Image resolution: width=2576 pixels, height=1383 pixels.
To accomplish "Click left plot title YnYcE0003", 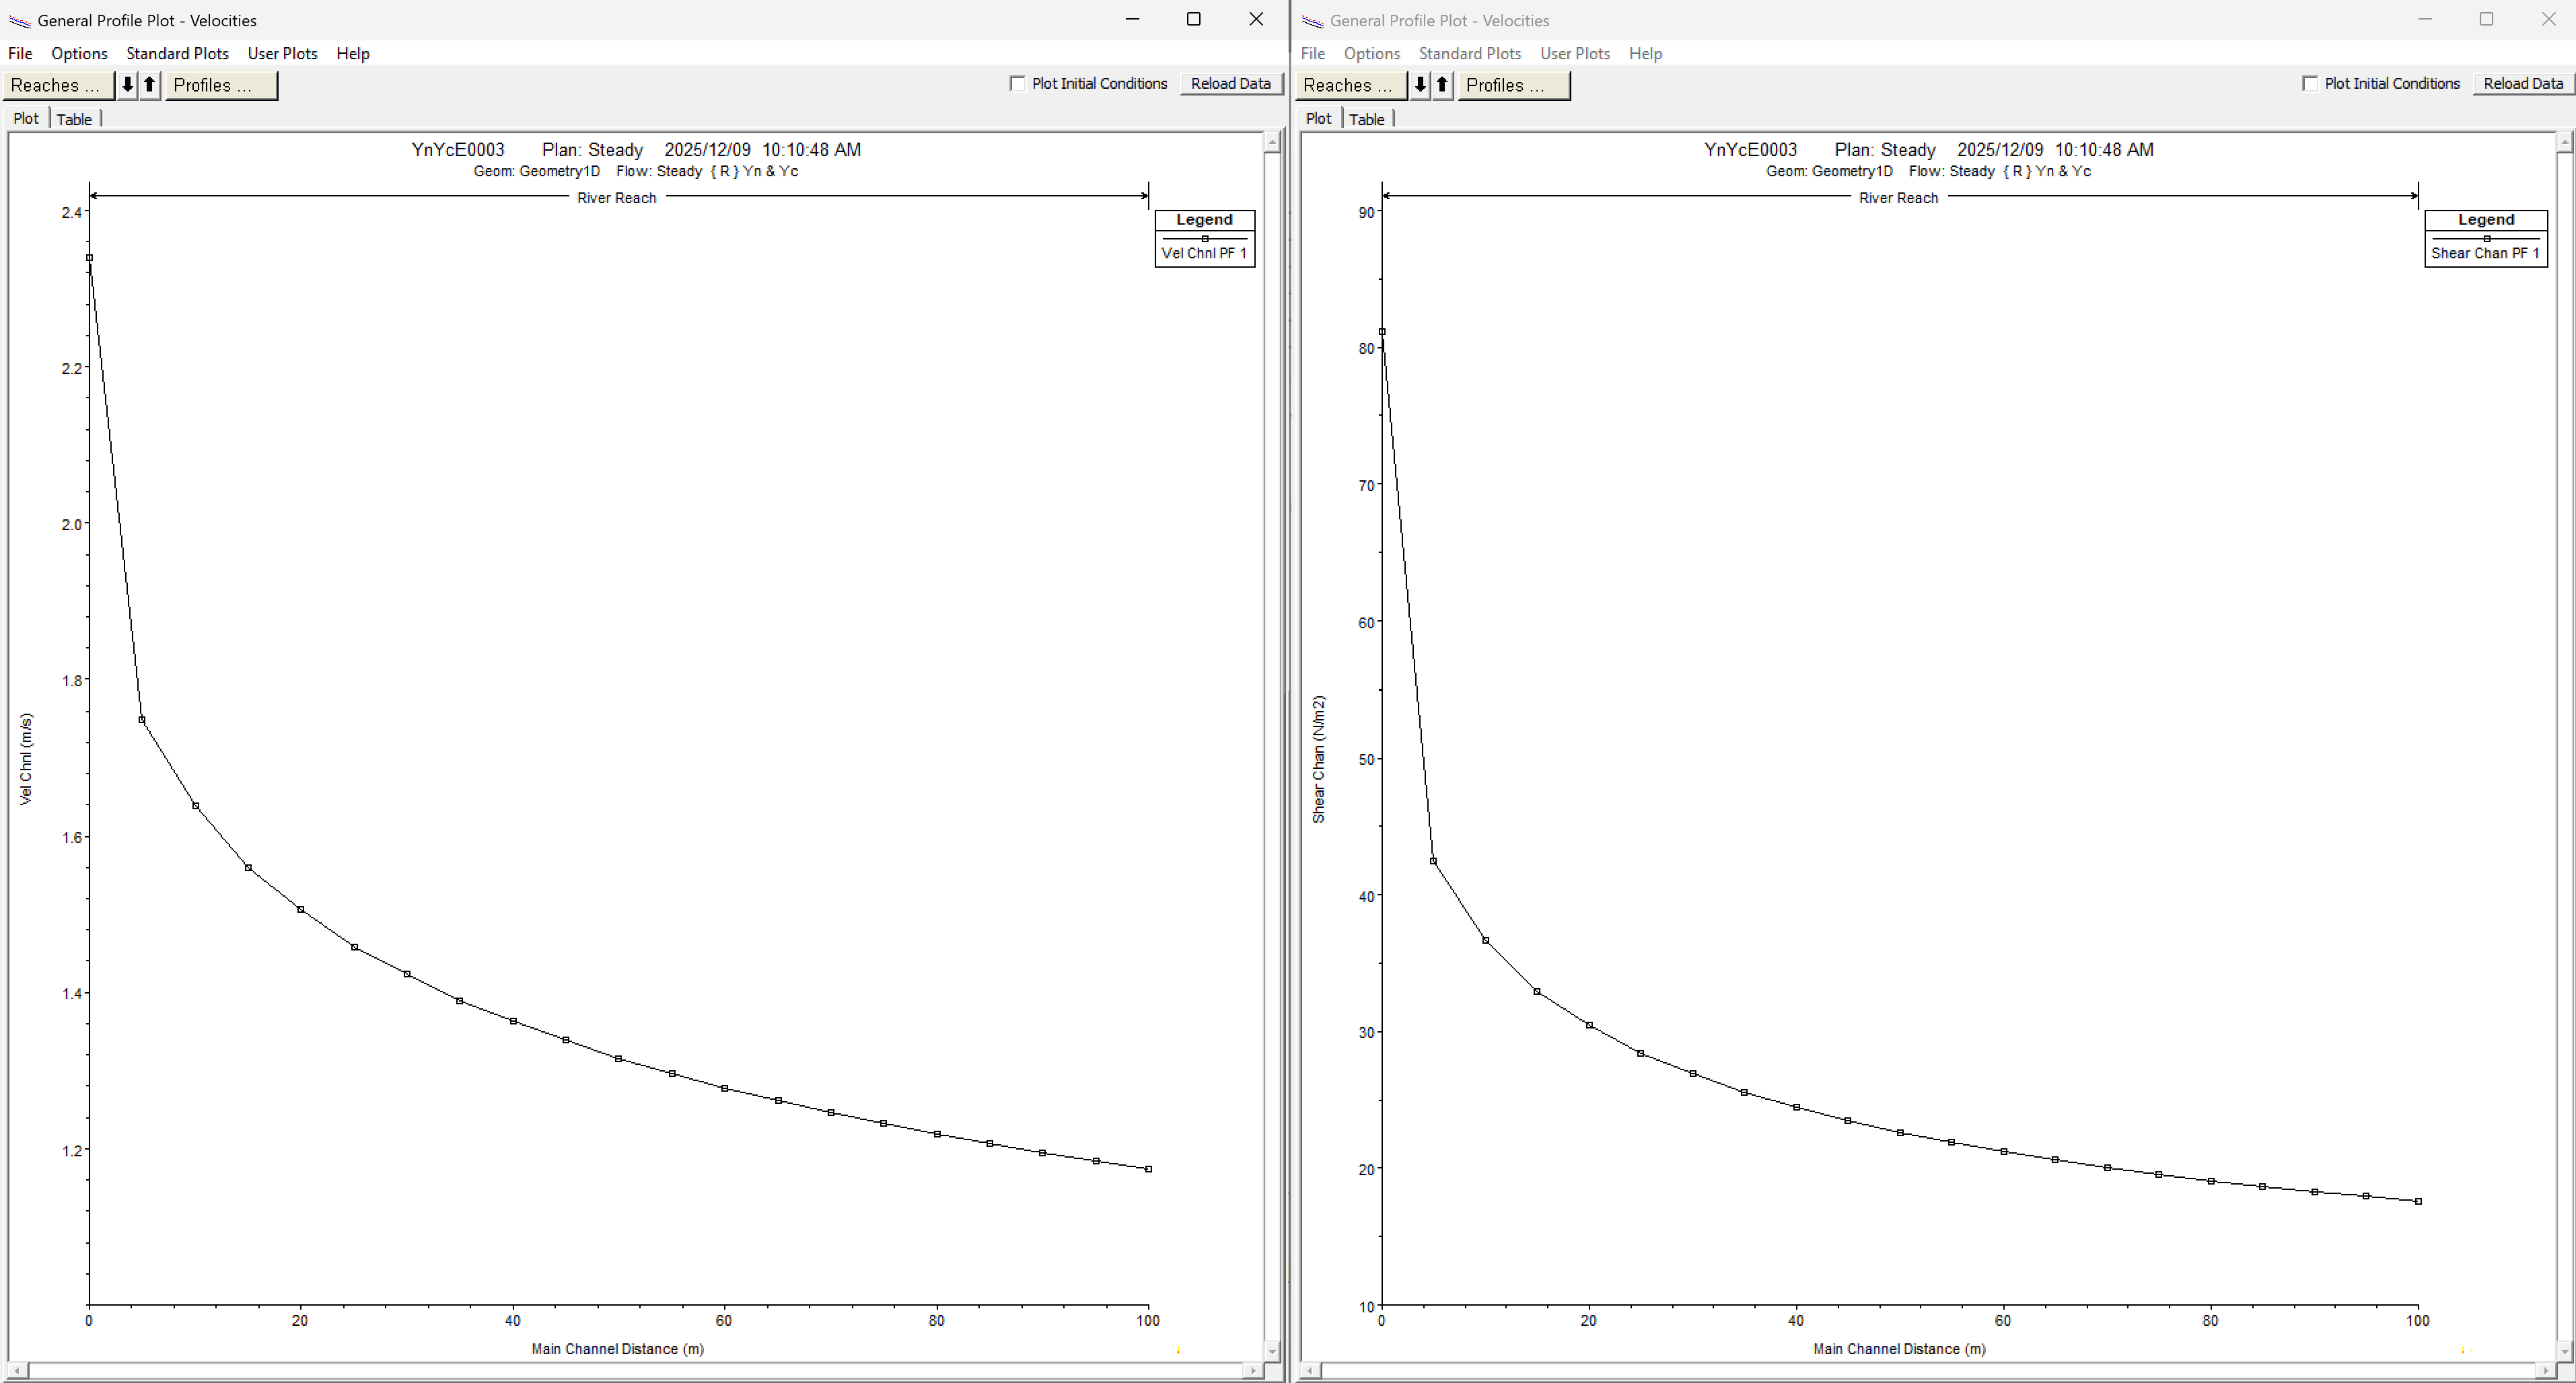I will [x=458, y=150].
